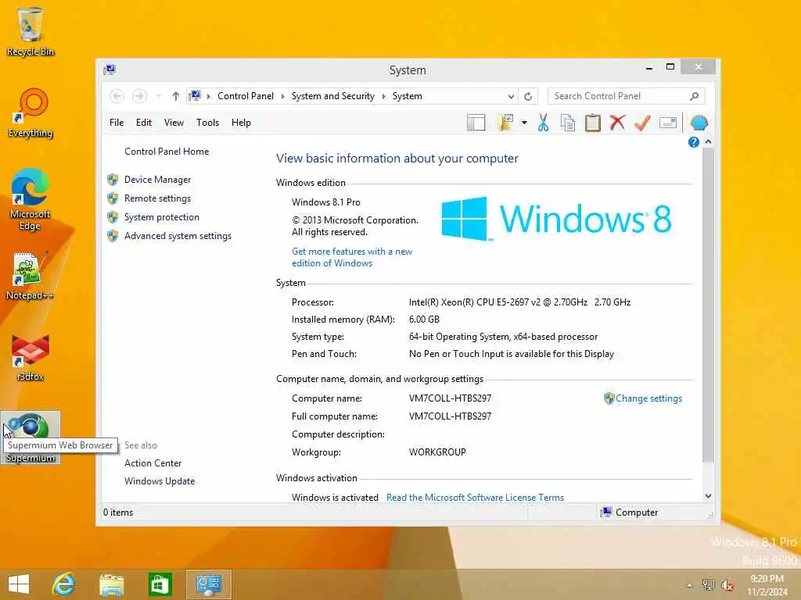Click scrollbar up arrow in System window
801x600 pixels.
point(708,141)
